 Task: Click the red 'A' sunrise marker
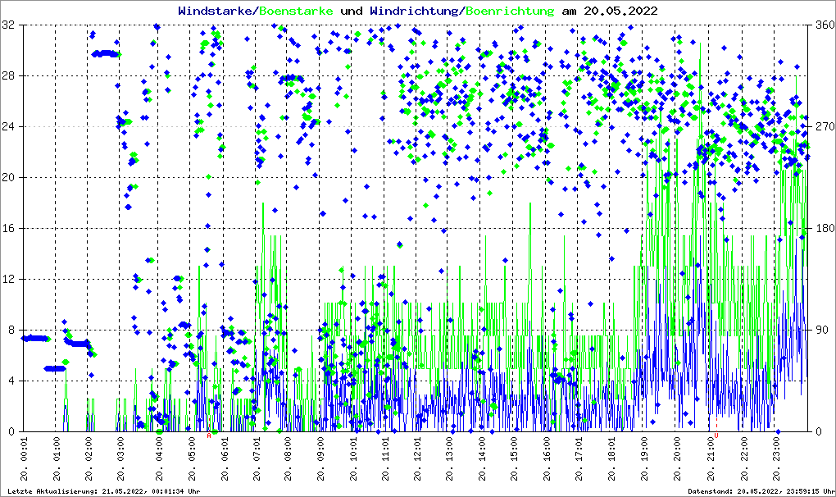click(x=209, y=435)
